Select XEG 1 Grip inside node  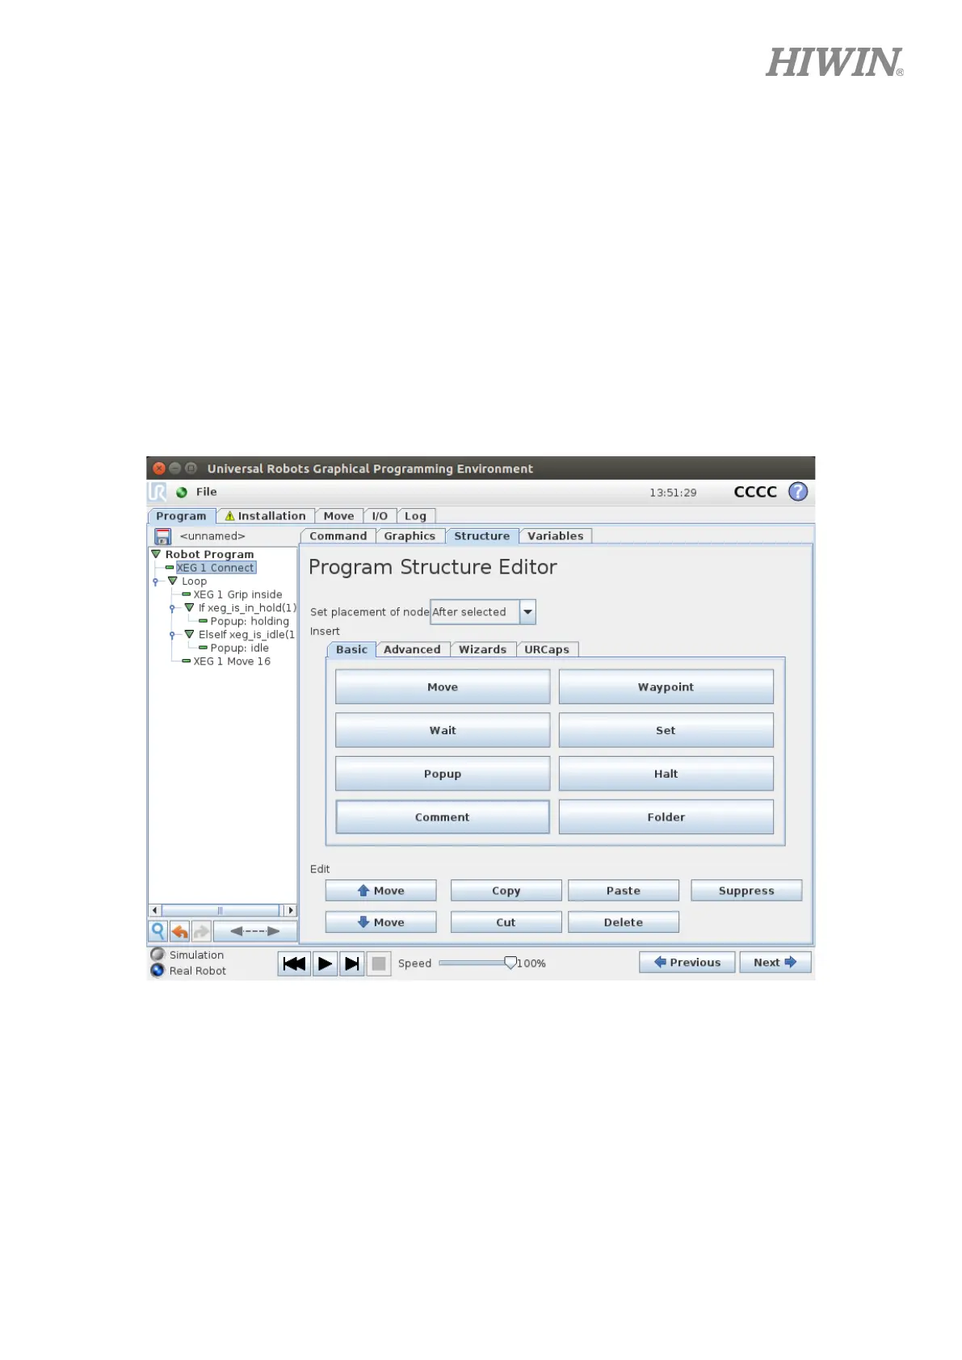[237, 594]
